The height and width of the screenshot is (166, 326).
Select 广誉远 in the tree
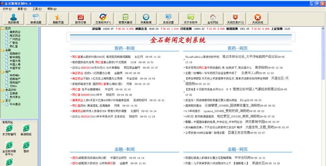(14, 43)
